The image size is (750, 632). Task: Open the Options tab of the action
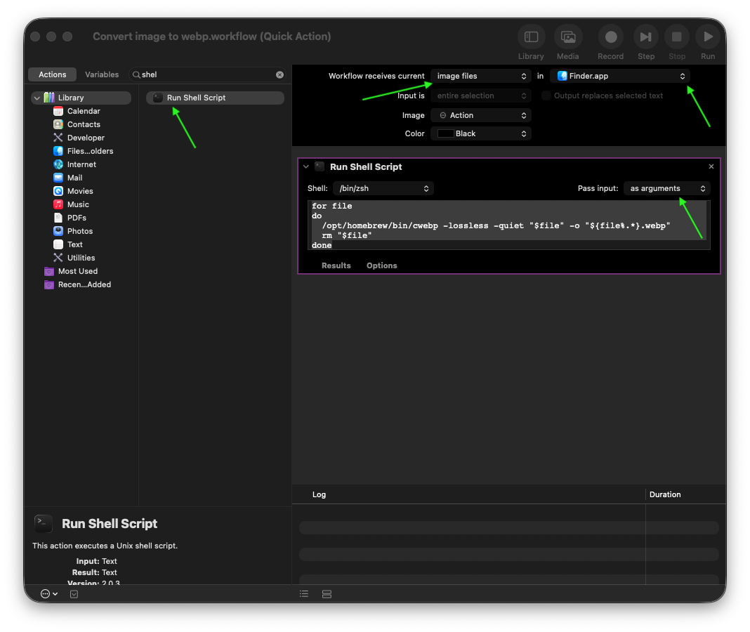381,265
